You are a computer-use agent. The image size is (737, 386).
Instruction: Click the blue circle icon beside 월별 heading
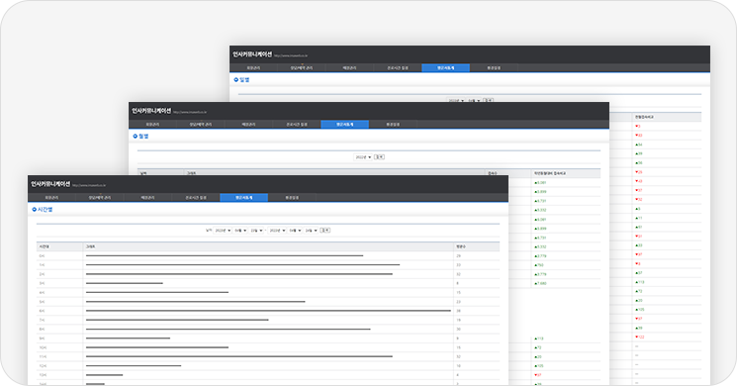(135, 136)
